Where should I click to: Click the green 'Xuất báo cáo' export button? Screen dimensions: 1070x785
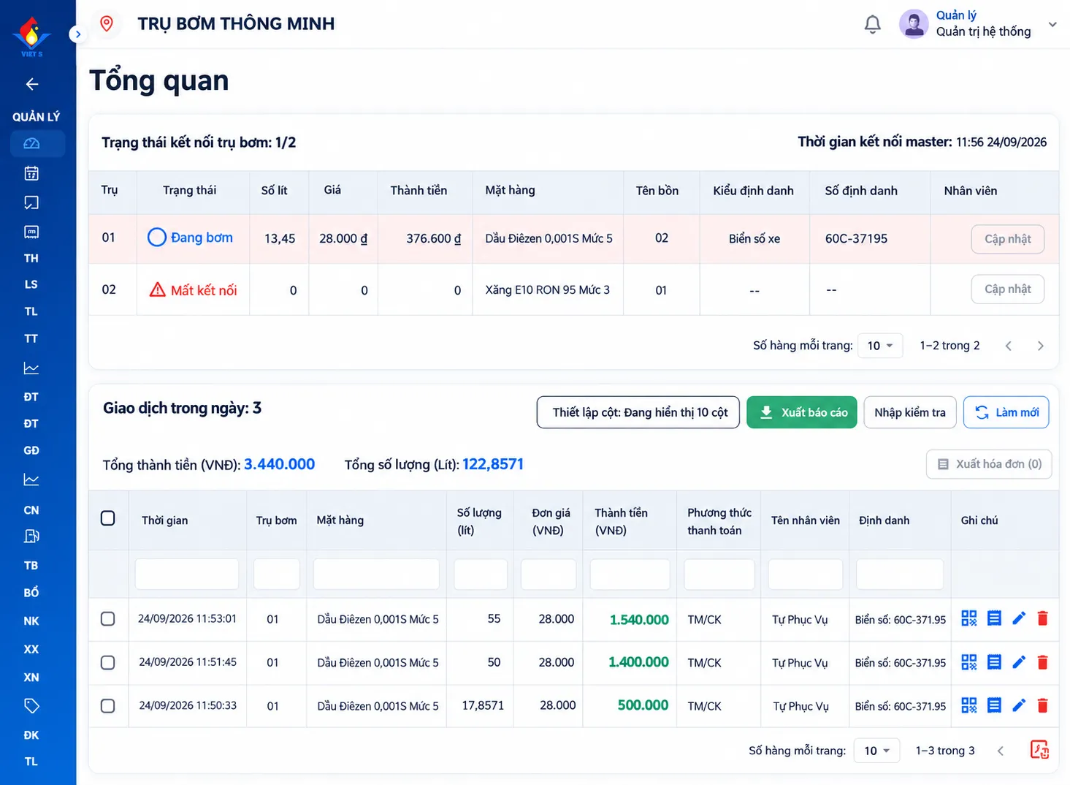click(802, 412)
